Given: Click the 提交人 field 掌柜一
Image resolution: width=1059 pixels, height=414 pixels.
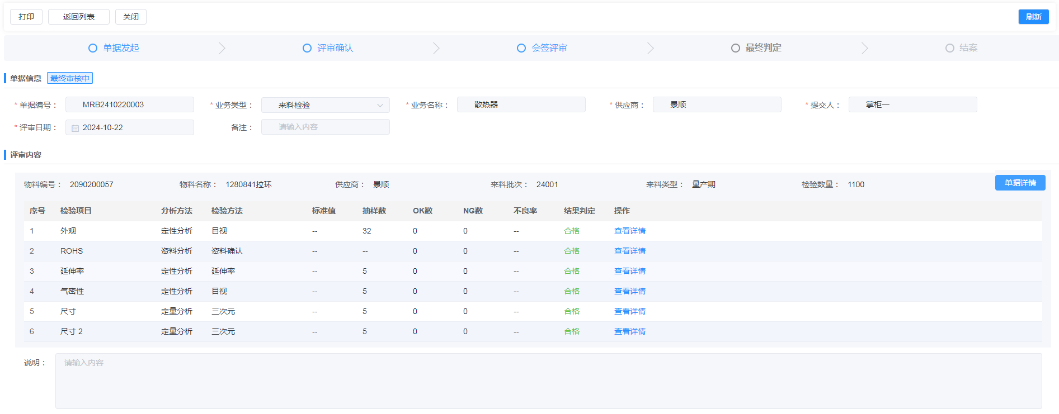Looking at the screenshot, I should [x=913, y=104].
